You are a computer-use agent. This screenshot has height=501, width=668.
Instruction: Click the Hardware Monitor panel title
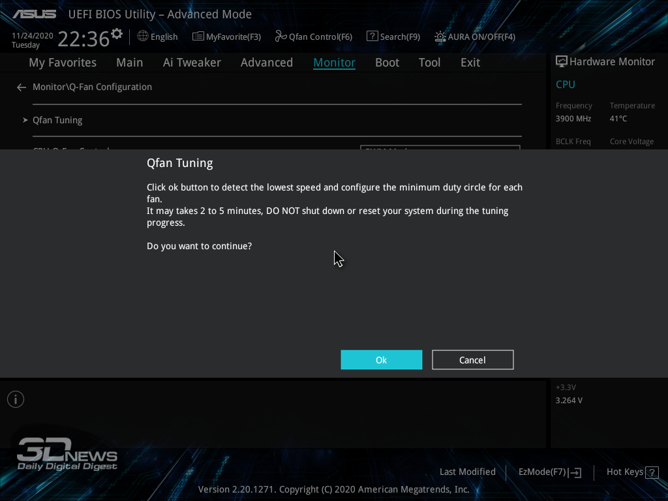pos(612,62)
